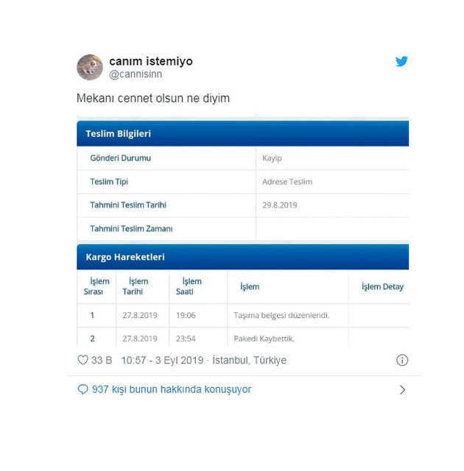The width and height of the screenshot is (464, 471).
Task: Click the Twitter bird logo icon
Action: (401, 61)
